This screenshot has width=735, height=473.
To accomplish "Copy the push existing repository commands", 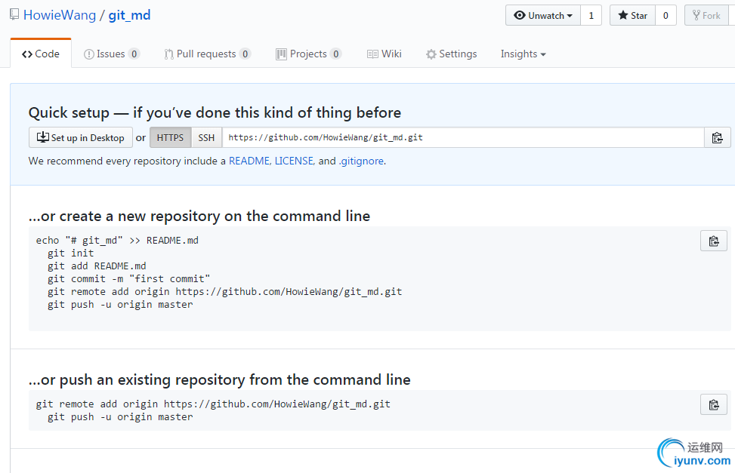I will click(x=713, y=404).
